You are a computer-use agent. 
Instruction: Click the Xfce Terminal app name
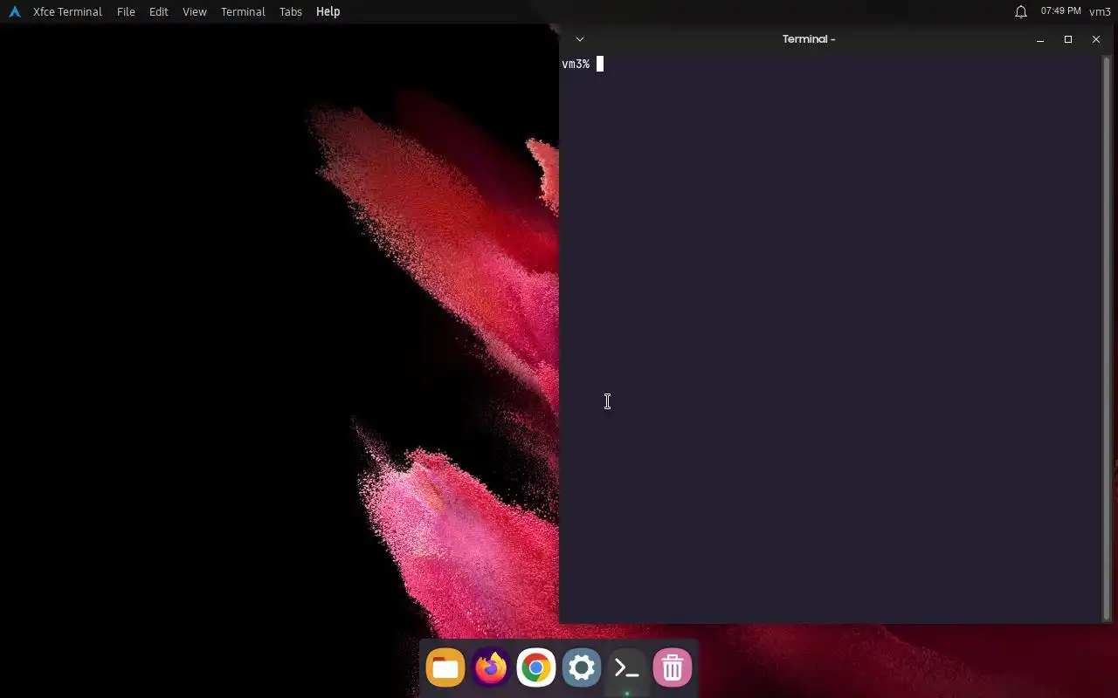pyautogui.click(x=67, y=11)
